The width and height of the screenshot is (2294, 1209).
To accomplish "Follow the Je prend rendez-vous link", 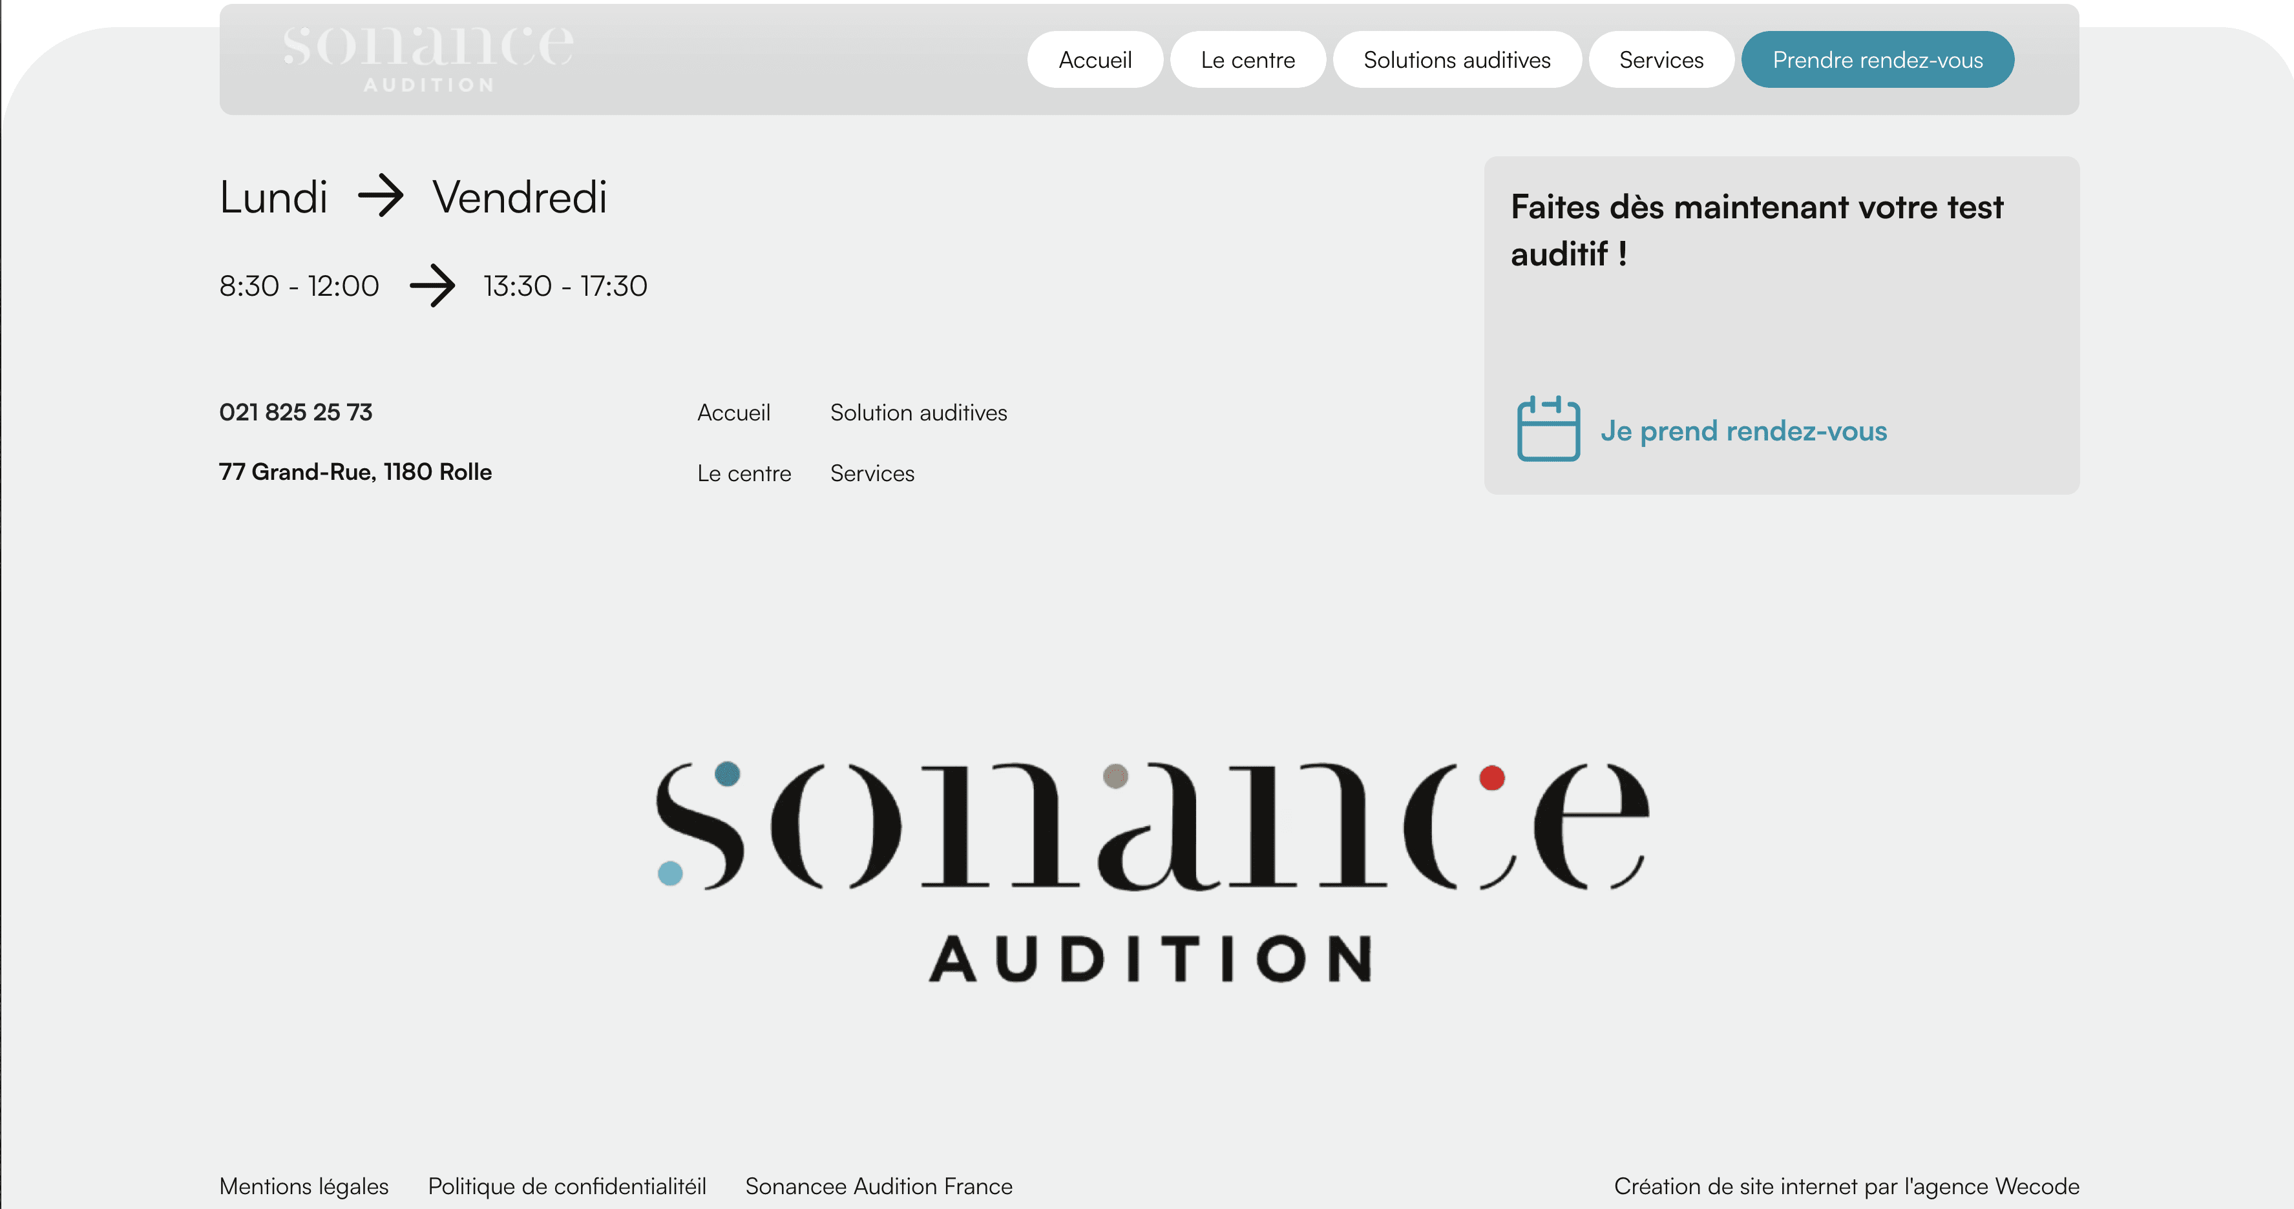I will [1743, 431].
